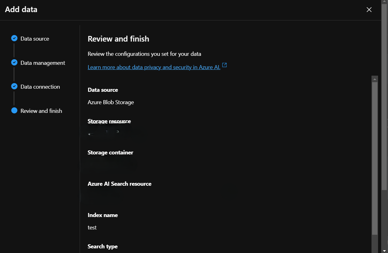The width and height of the screenshot is (388, 253).
Task: Go to the Data source step label
Action: click(35, 39)
